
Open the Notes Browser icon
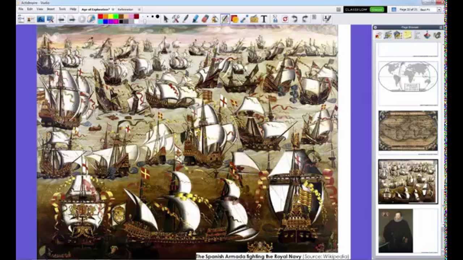point(408,35)
